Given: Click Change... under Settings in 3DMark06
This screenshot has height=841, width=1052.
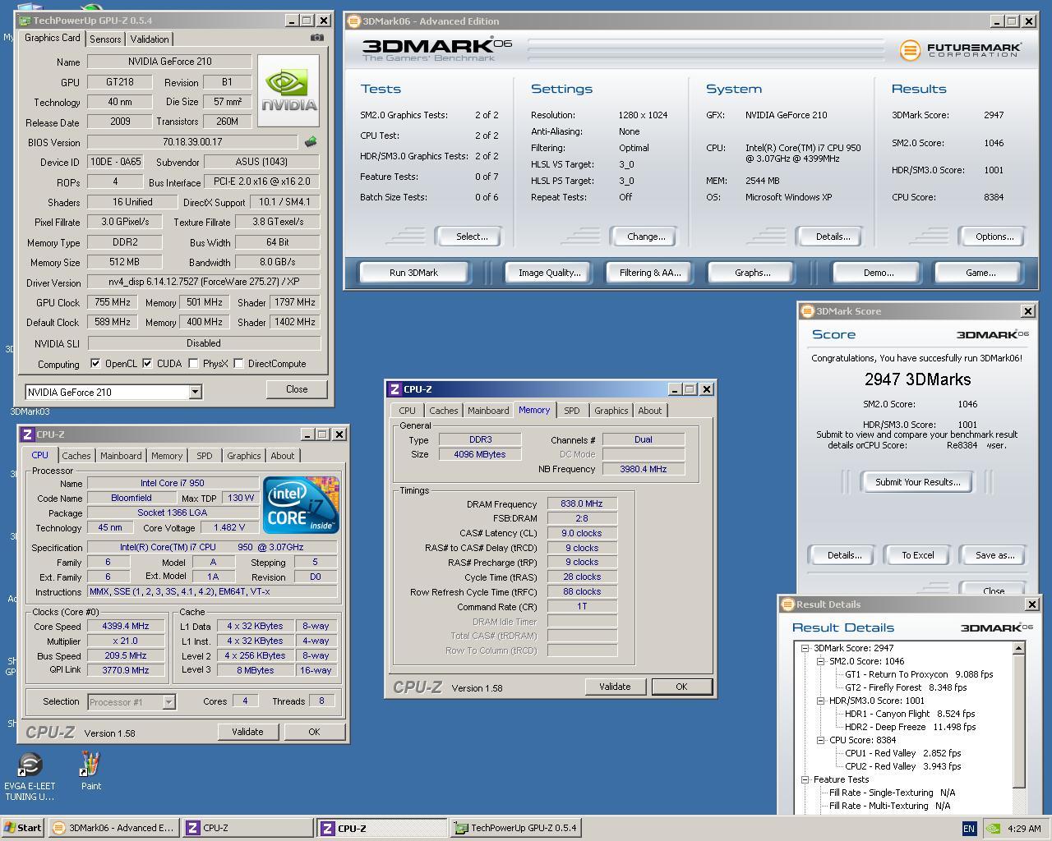Looking at the screenshot, I should point(646,237).
